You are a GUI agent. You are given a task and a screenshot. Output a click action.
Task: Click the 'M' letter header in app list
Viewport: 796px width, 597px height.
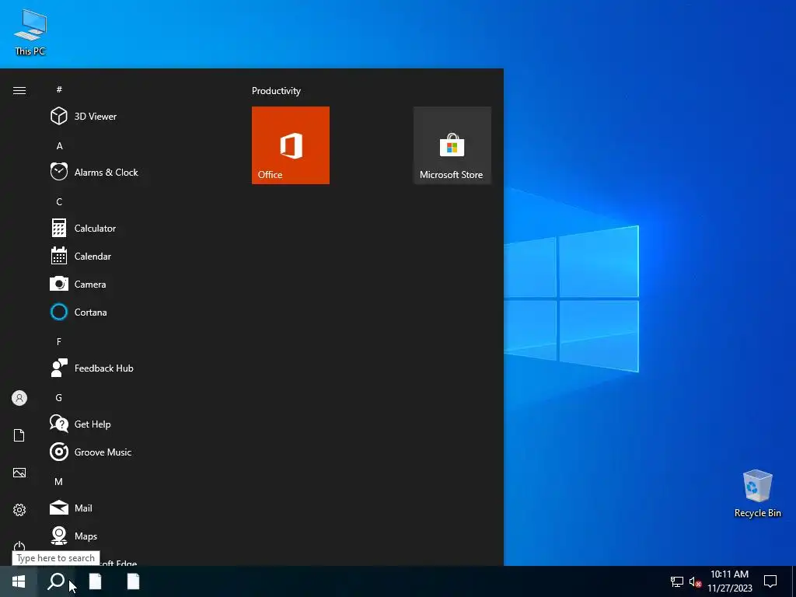59,481
